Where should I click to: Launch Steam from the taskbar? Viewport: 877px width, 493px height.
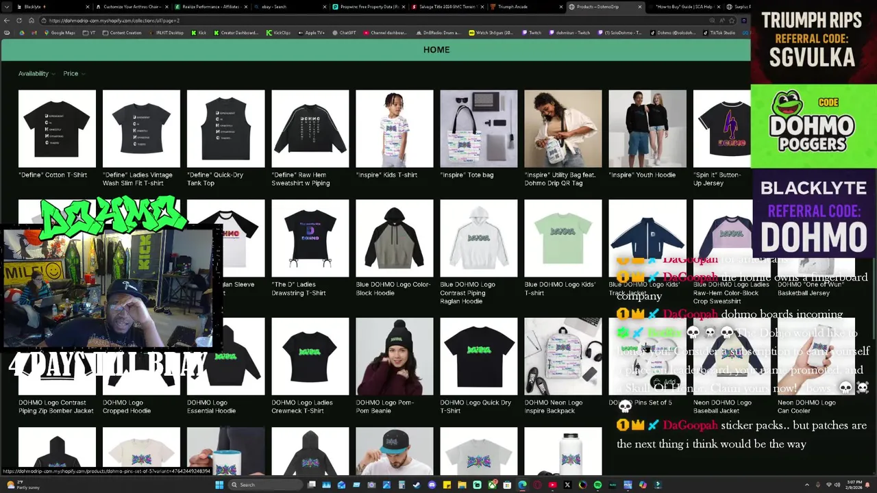(x=417, y=485)
